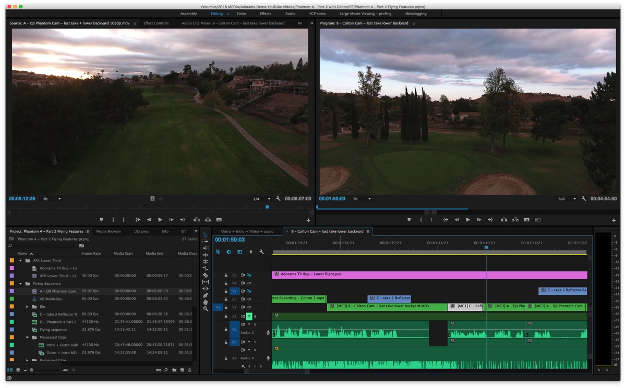Click the Source monitor playhead marker

pyautogui.click(x=267, y=207)
